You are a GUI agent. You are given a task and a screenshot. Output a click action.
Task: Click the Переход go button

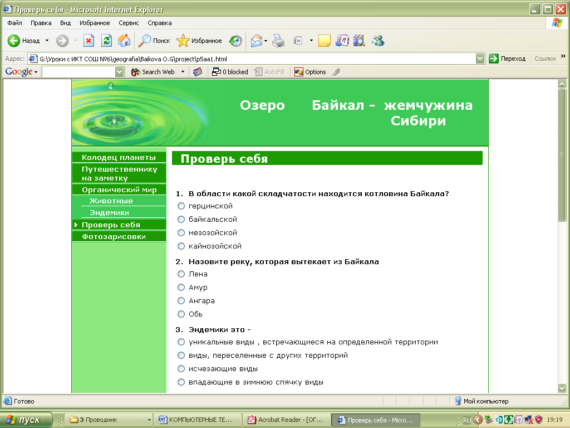point(508,59)
